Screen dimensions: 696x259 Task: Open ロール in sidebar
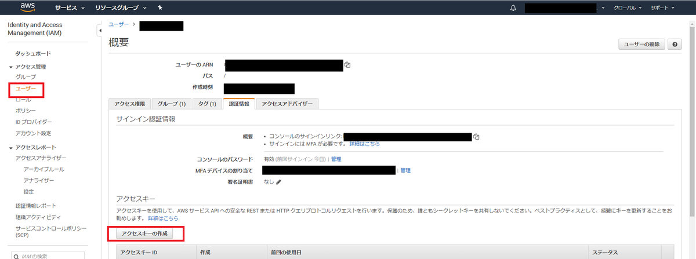pos(23,100)
